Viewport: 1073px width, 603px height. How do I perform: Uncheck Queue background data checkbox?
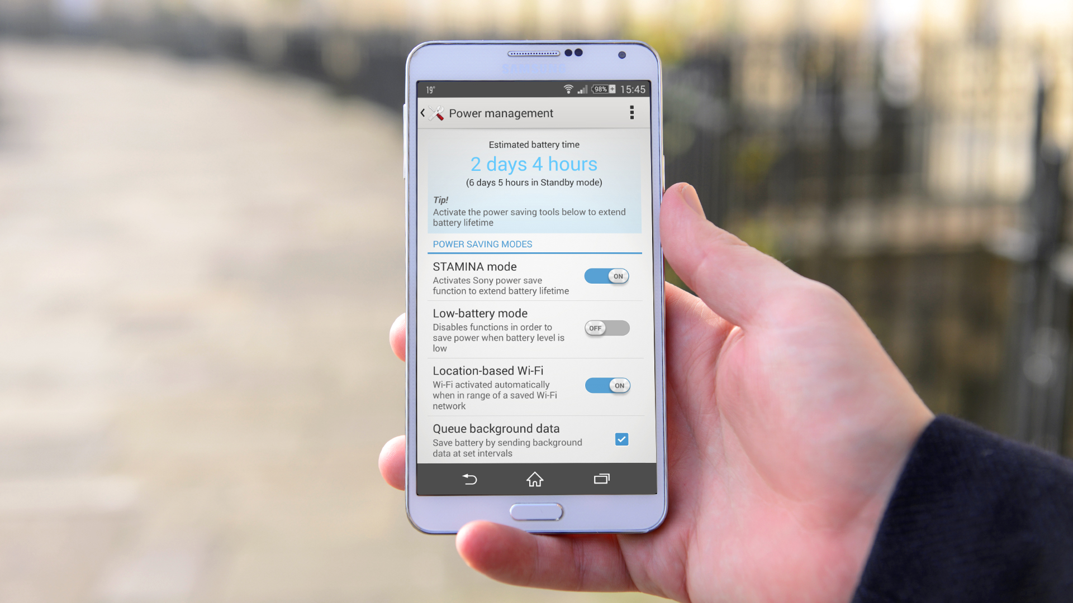pyautogui.click(x=621, y=439)
